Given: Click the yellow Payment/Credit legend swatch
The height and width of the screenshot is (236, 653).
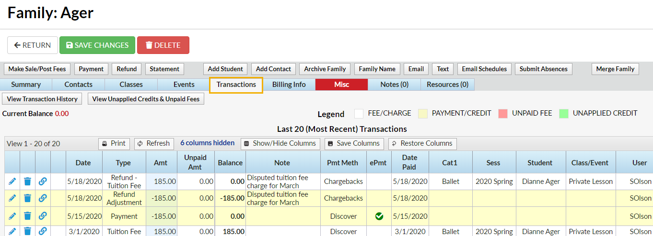Looking at the screenshot, I should tap(423, 113).
